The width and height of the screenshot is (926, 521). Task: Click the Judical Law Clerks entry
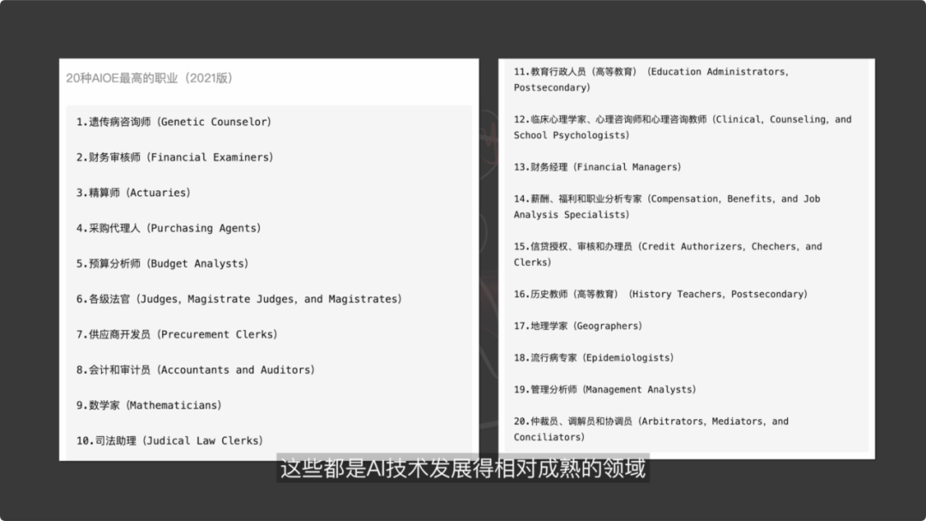170,440
